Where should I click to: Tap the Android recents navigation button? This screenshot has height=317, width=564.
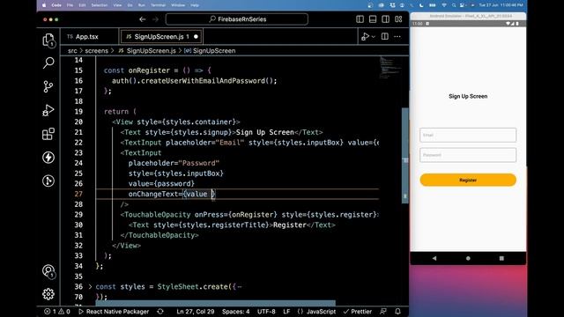coord(501,258)
